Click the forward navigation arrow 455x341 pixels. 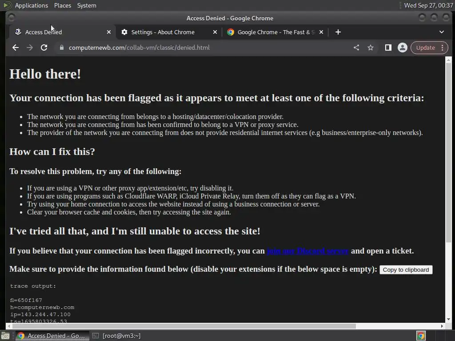(30, 48)
